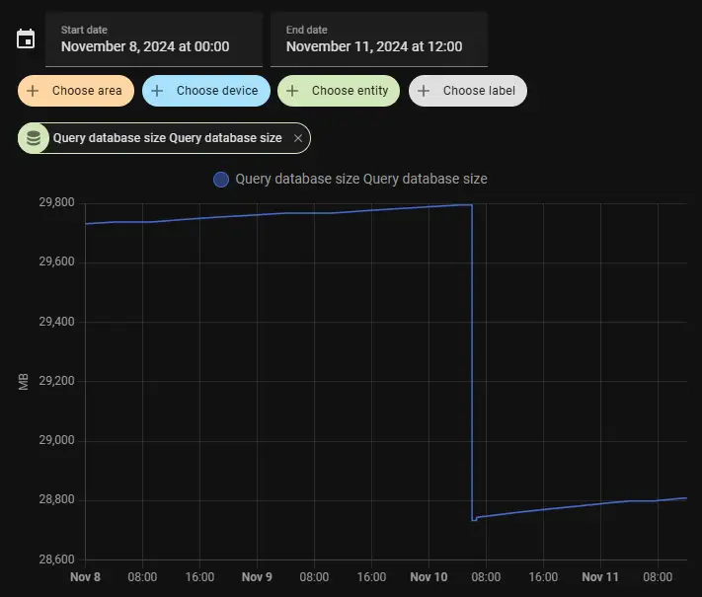Screen dimensions: 702x597
Task: Click the plus icon on Choose device
Action: coord(158,91)
